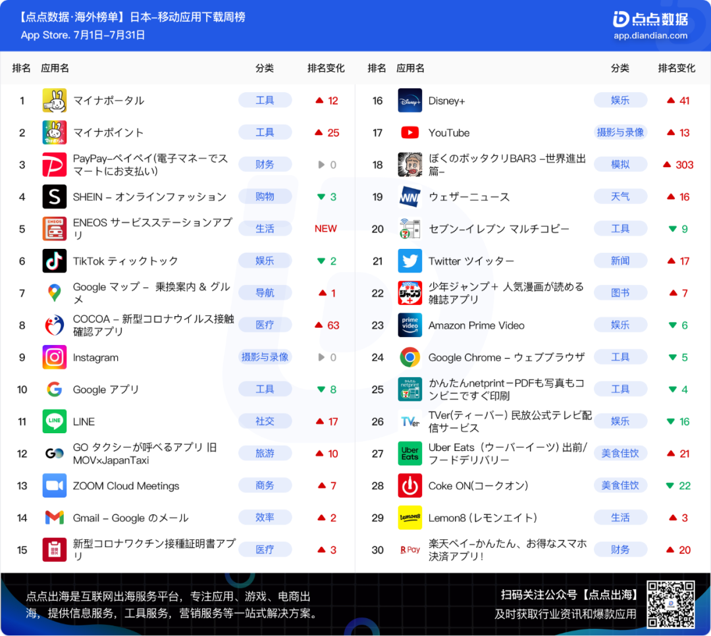The width and height of the screenshot is (711, 636).
Task: Click the 新闻 tag for Twitter
Action: [x=620, y=261]
